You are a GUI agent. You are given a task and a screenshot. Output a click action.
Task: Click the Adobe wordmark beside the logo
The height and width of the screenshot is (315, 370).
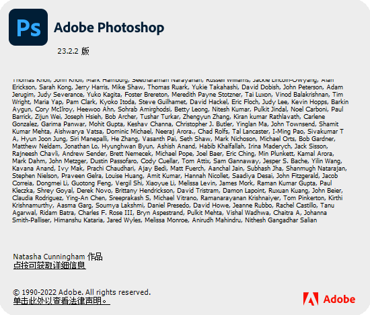[x=339, y=299]
